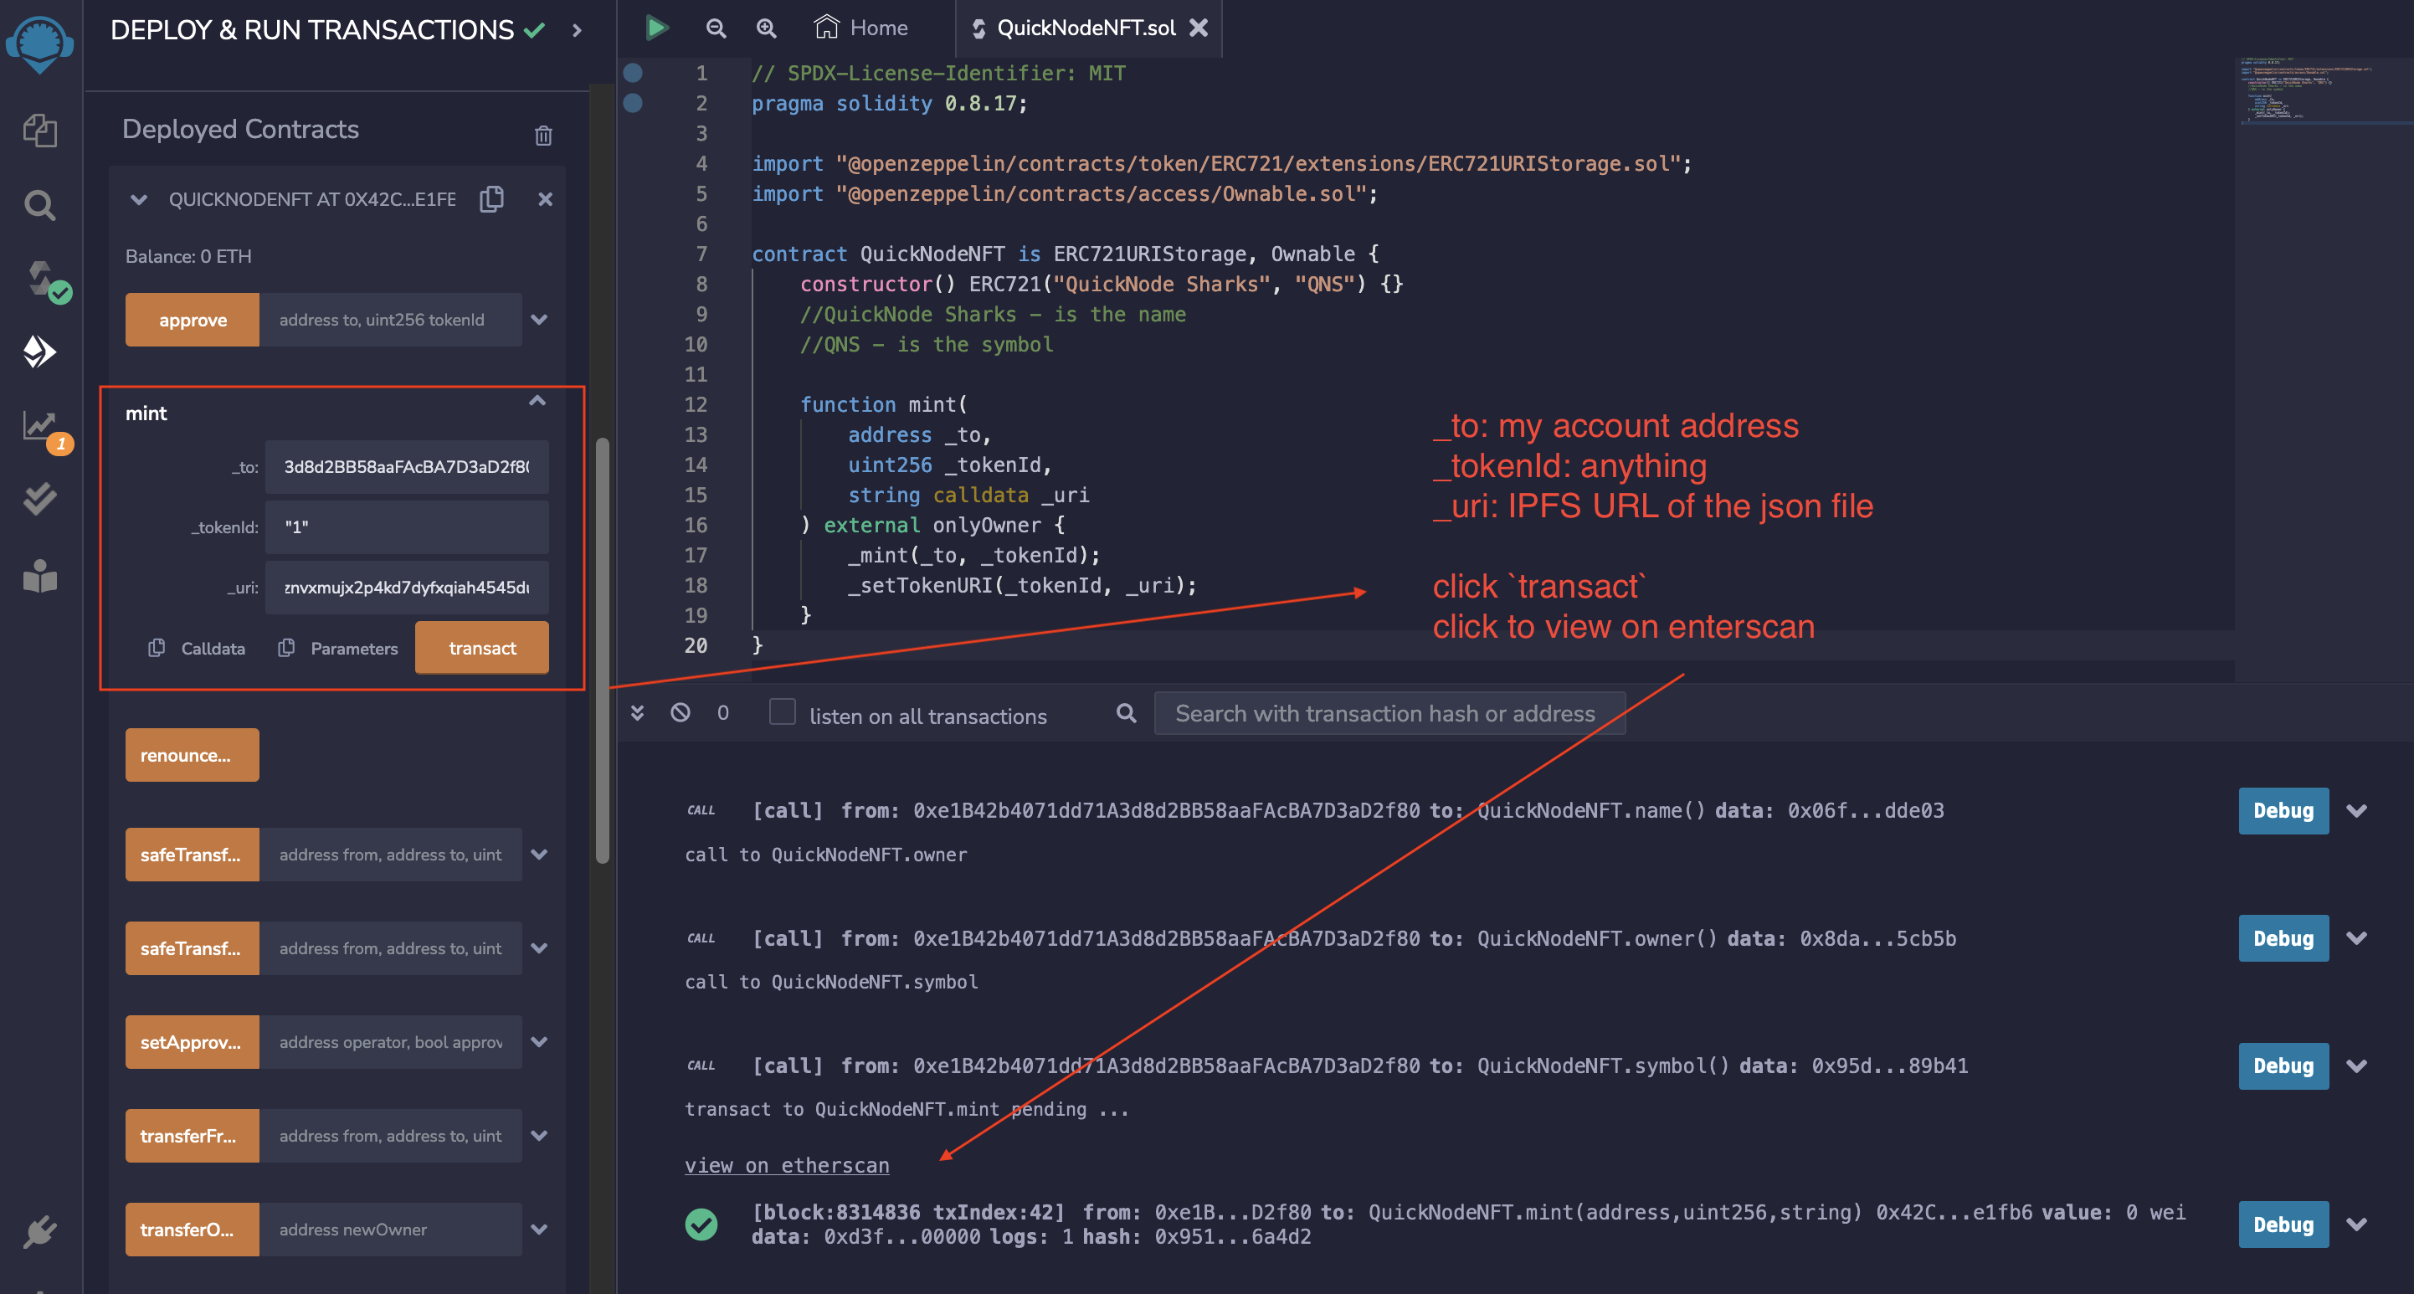Open the plugin manager plug icon
2414x1294 pixels.
tap(39, 1231)
